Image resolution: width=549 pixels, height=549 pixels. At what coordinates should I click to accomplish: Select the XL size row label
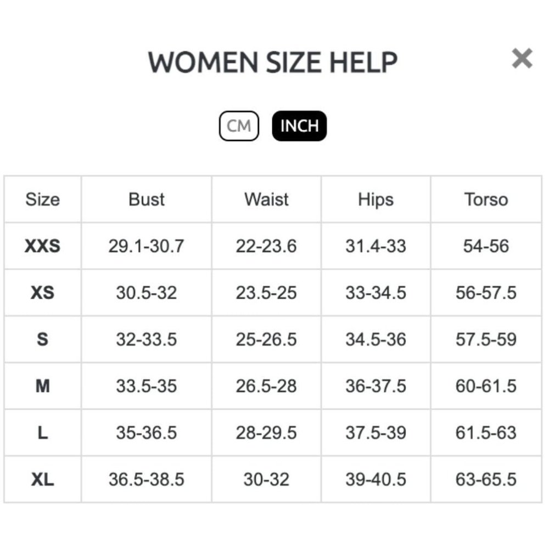[43, 479]
